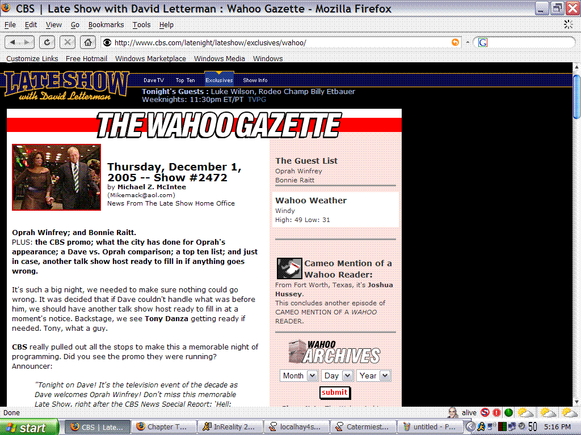Open the Year dropdown in Wahoo Archives
The width and height of the screenshot is (581, 435).
coord(373,376)
